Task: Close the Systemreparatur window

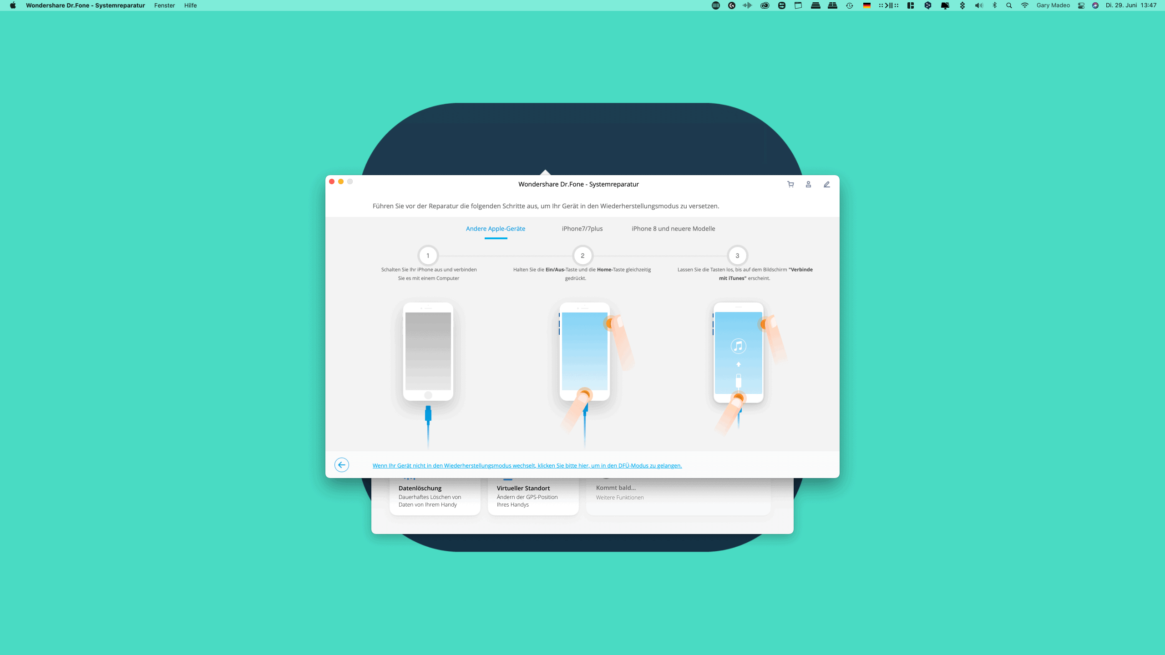Action: tap(332, 181)
